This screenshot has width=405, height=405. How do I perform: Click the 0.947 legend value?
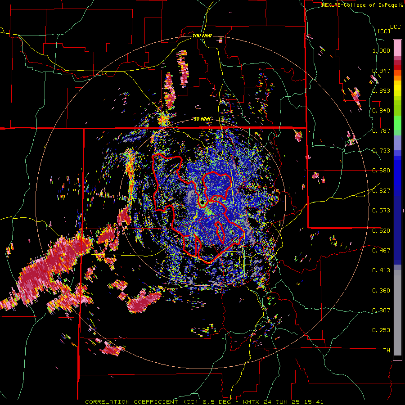(381, 71)
